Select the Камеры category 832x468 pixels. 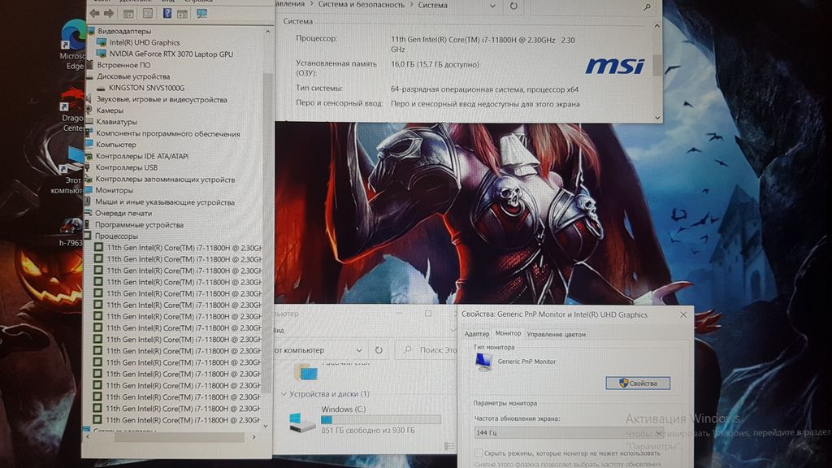pos(110,110)
